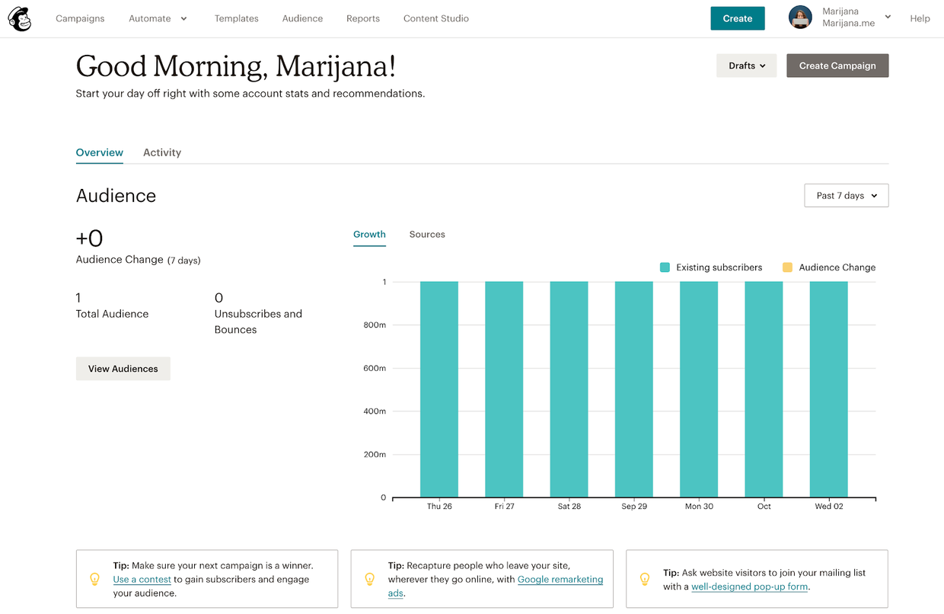Click the lightbulb icon beside remarketing tip
Screen dimensions: 944x614
[370, 579]
